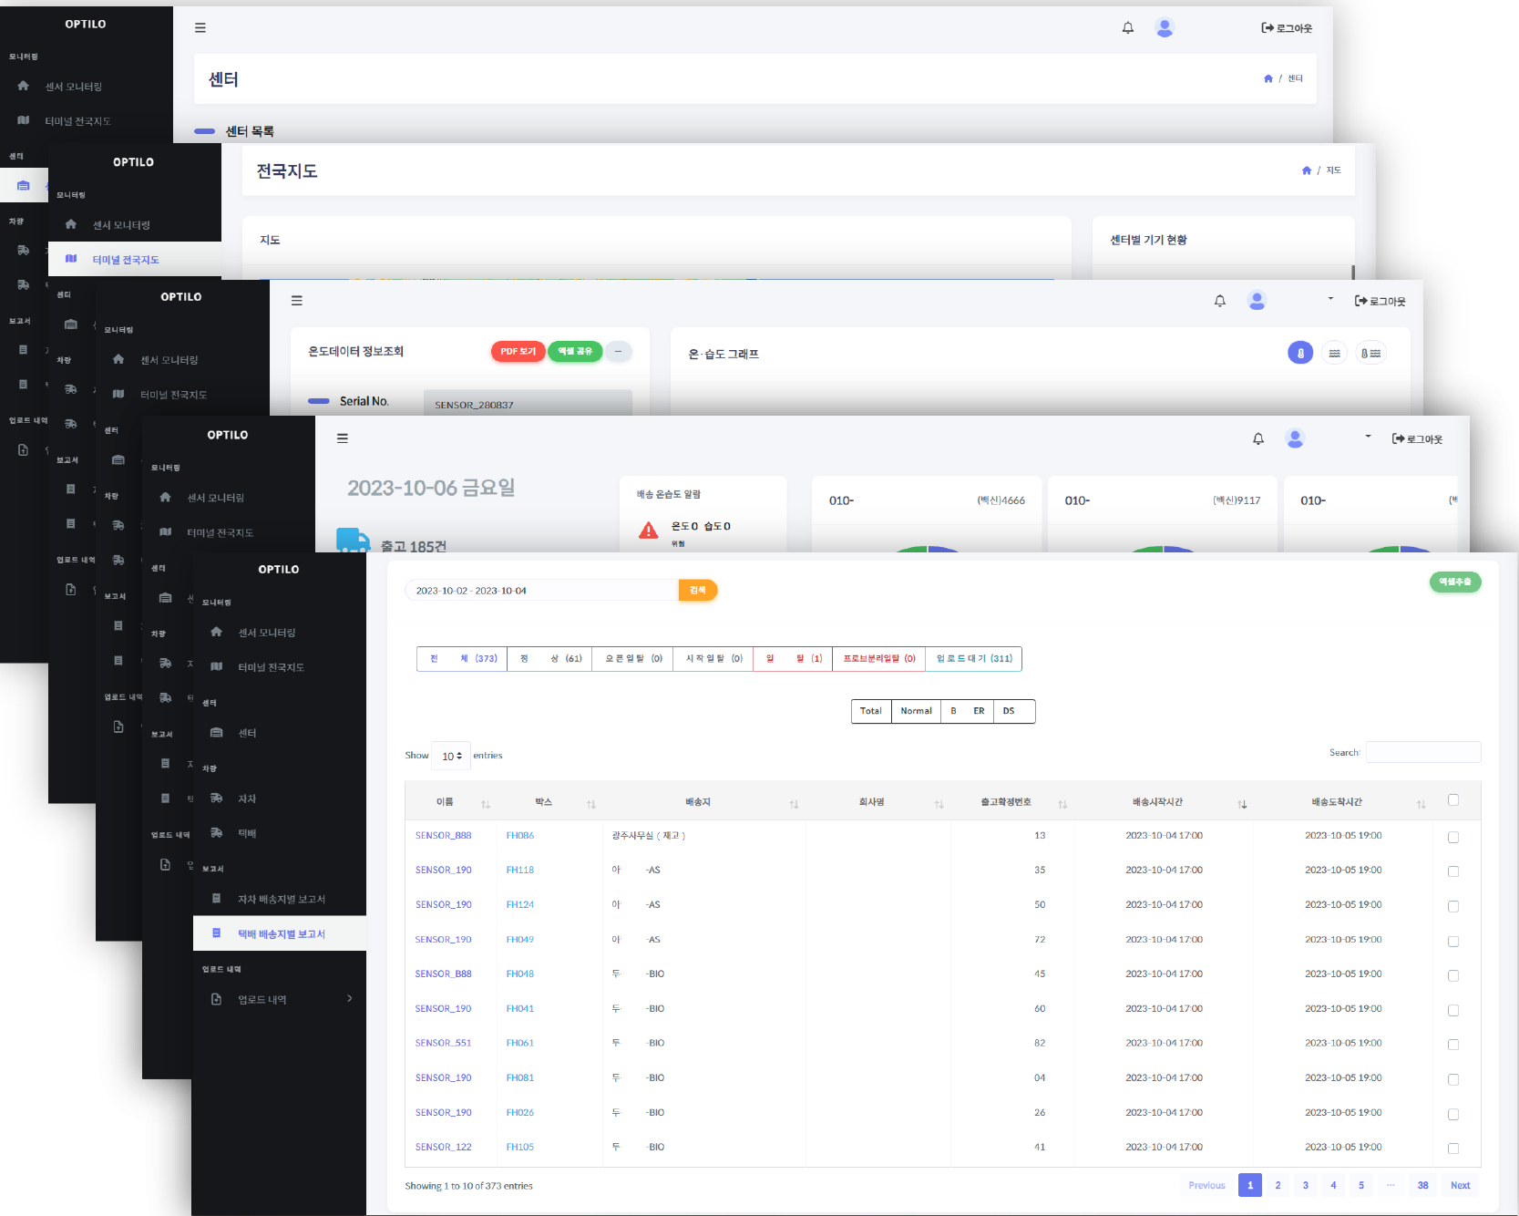This screenshot has height=1216, width=1519.
Task: Select the 자차 truck icon
Action: [x=216, y=798]
